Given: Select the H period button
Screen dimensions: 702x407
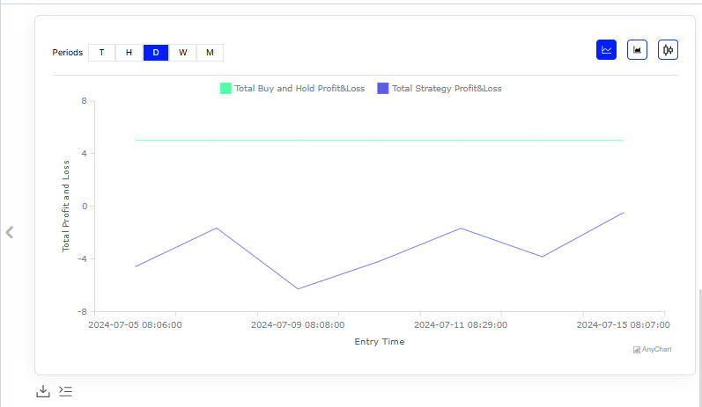Looking at the screenshot, I should 129,53.
